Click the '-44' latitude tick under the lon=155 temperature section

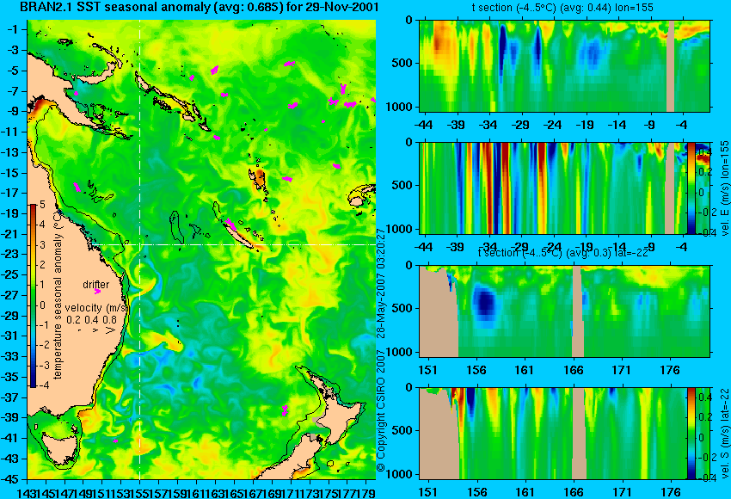coord(423,125)
